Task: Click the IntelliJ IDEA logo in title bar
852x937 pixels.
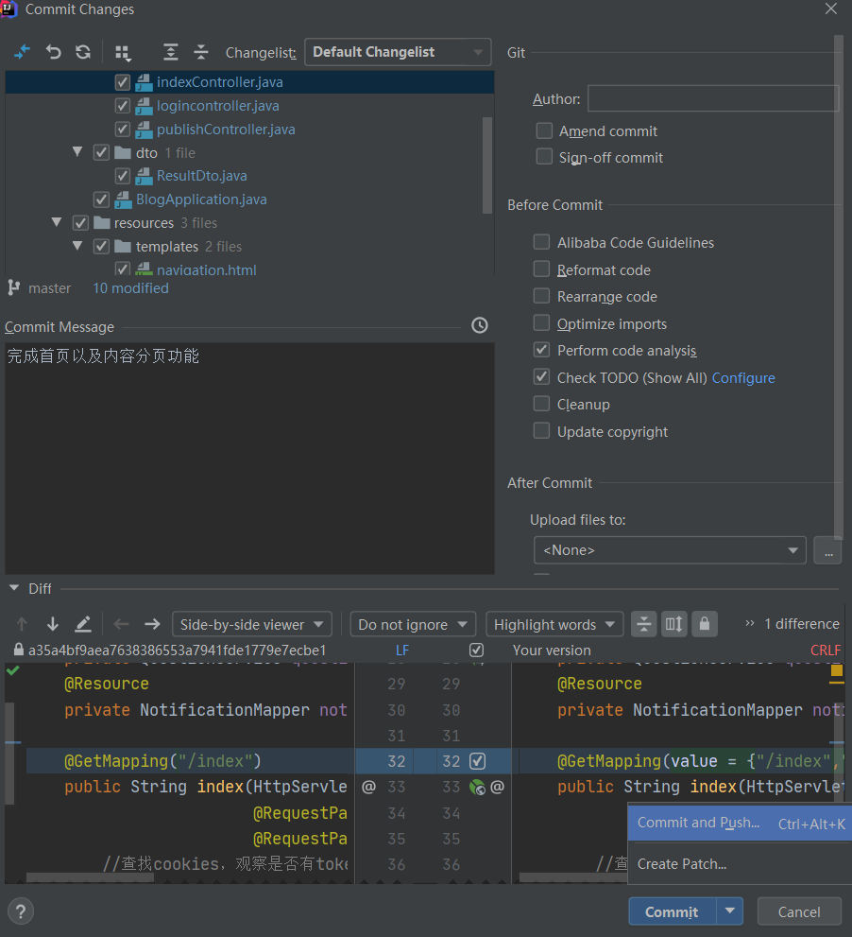Action: pos(9,9)
